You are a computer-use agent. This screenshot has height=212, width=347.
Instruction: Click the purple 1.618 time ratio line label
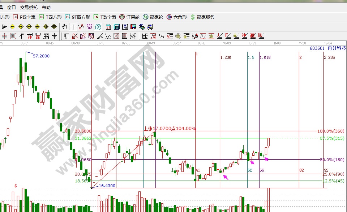click(x=265, y=58)
